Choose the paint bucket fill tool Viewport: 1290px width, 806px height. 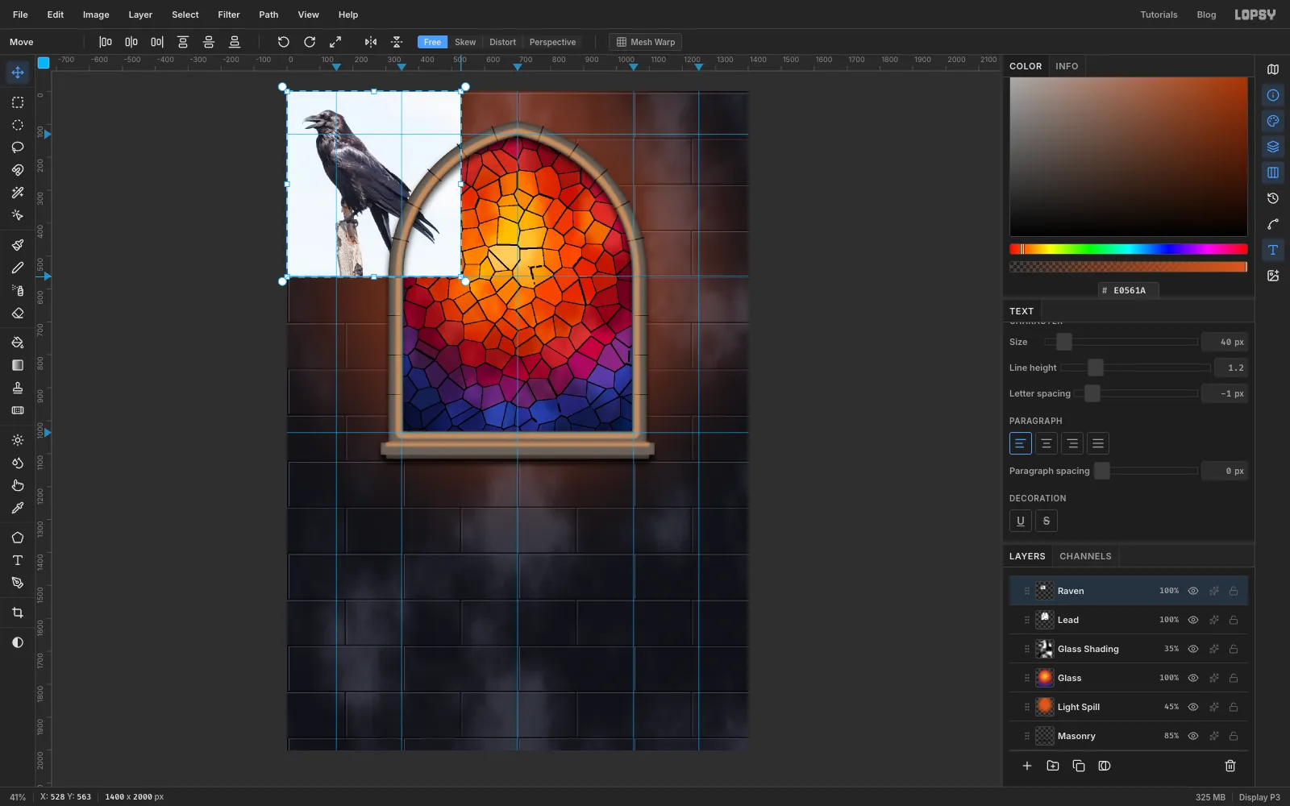(18, 343)
